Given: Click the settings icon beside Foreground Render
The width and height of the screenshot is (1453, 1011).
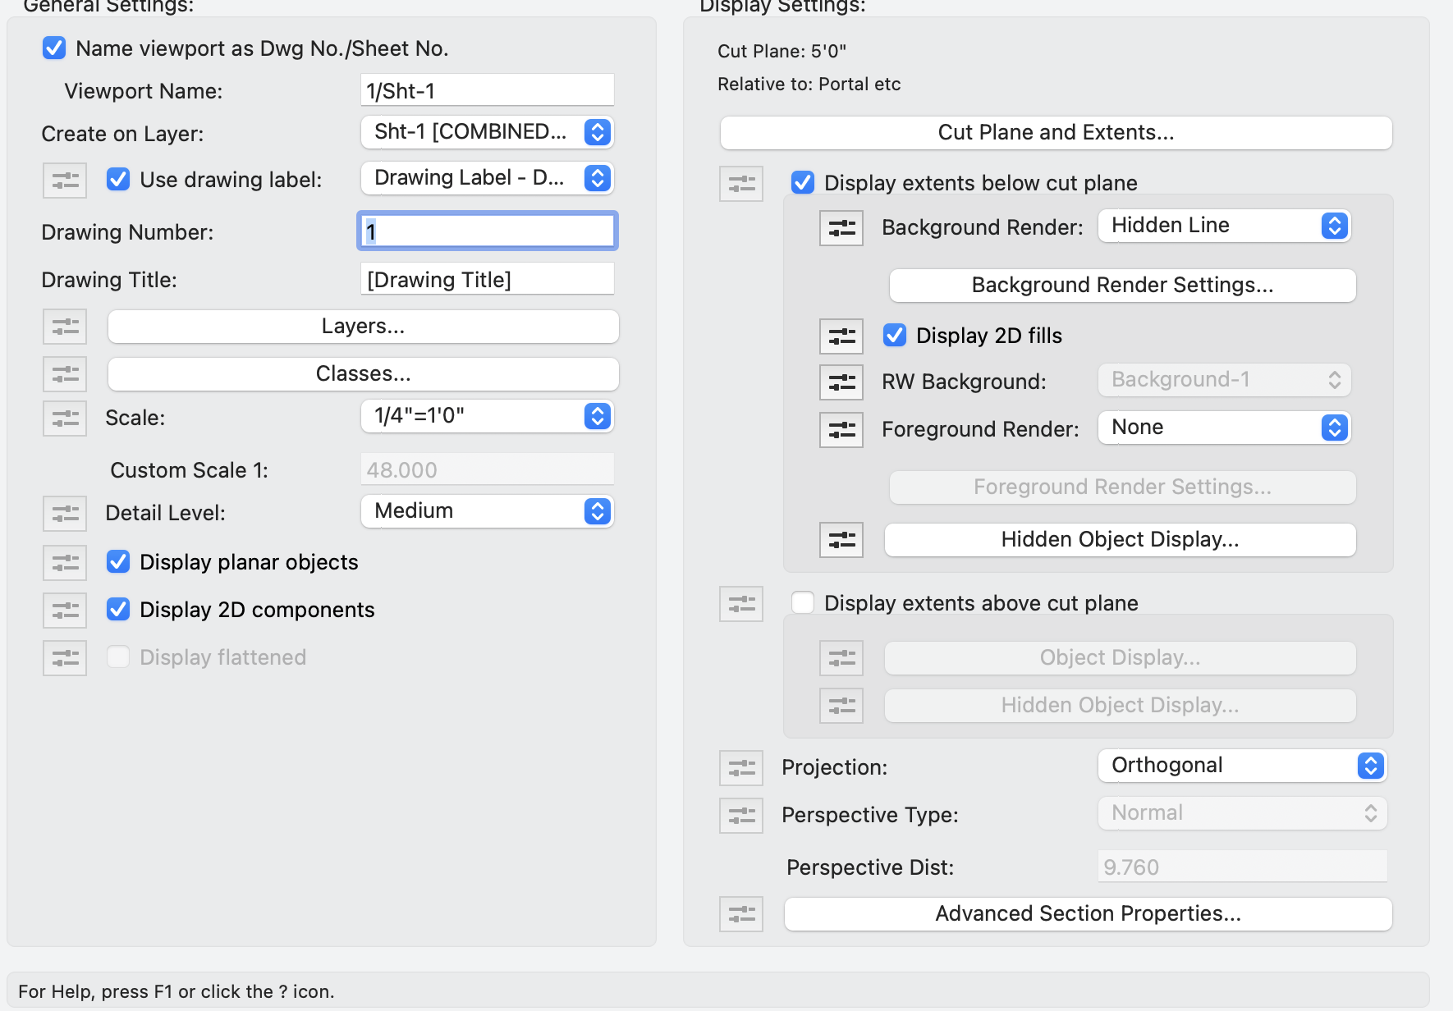Looking at the screenshot, I should [841, 429].
